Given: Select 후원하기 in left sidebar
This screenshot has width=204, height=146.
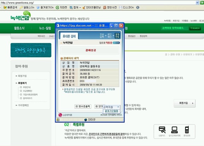Looking at the screenshot, I should coord(22,83).
